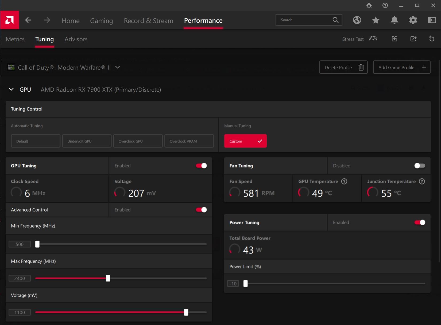This screenshot has width=441, height=325.
Task: Click the Min Frequency value box 500
Action: coord(20,244)
